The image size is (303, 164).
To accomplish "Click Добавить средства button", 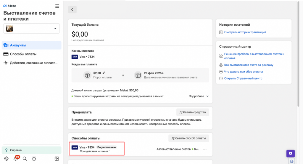I will (192, 112).
